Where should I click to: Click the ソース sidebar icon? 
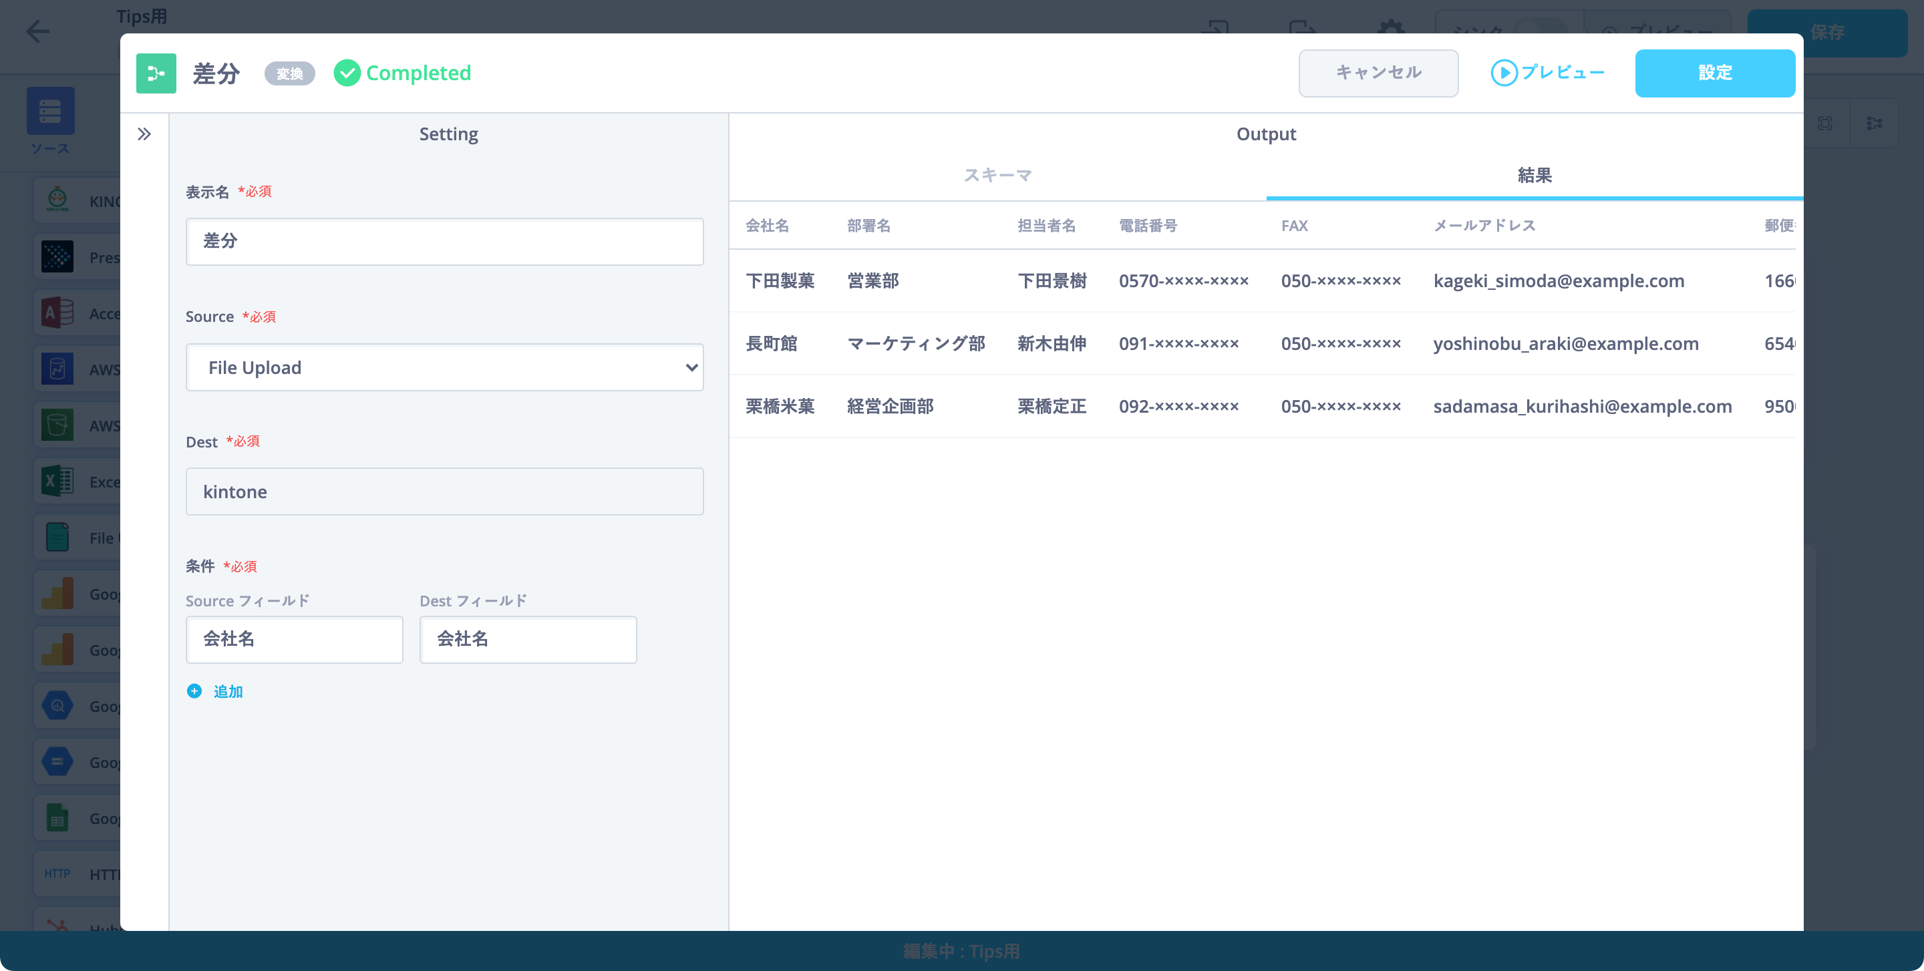pyautogui.click(x=50, y=112)
